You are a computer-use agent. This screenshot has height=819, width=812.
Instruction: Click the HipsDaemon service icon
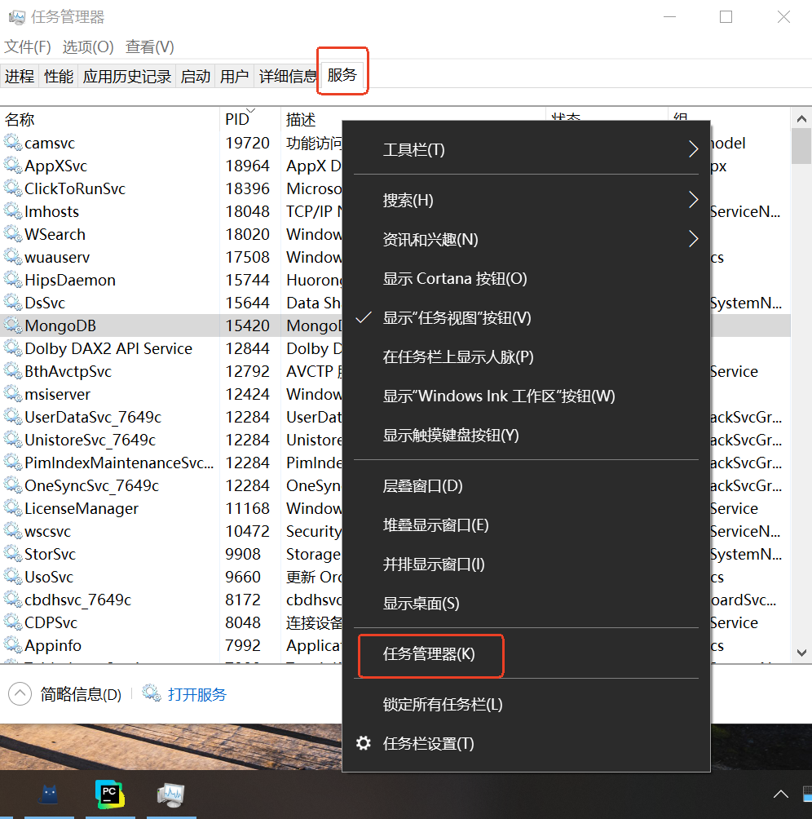click(14, 279)
